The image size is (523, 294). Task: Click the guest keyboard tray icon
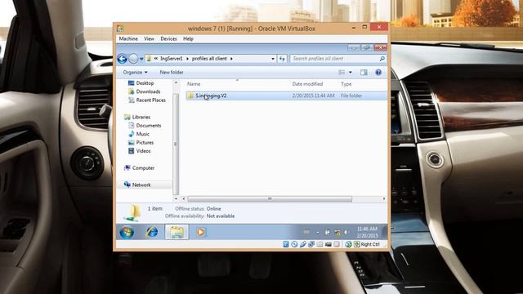tap(306, 232)
